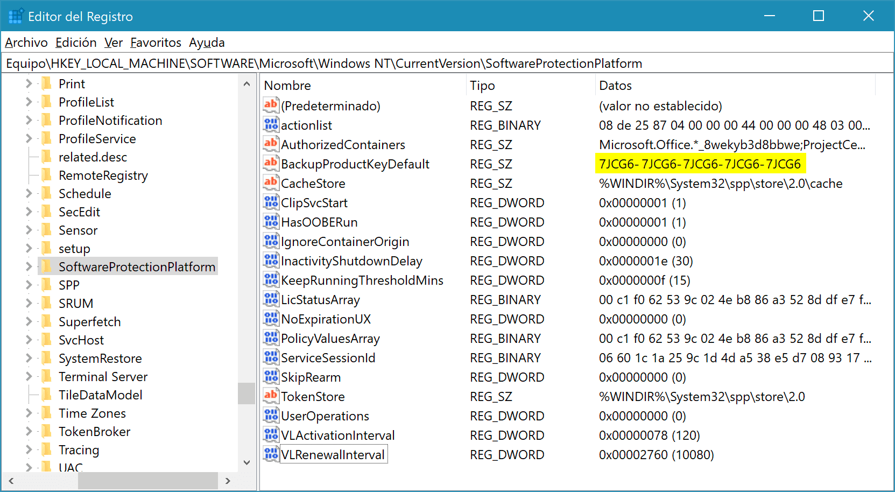
Task: Click the DWORD icon beside VLRenewalInterval
Action: (x=271, y=454)
